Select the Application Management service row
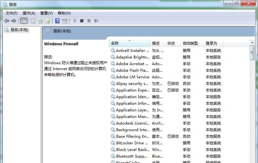 [x=166, y=116]
